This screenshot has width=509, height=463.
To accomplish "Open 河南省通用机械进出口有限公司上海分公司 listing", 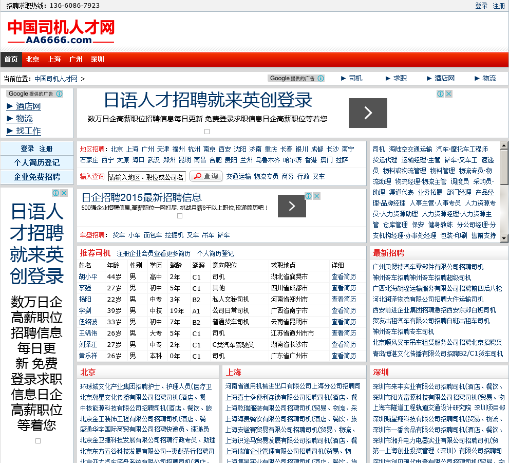I will click(x=293, y=386).
